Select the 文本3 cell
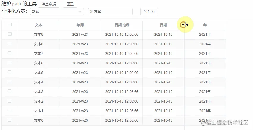The image size is (253, 130). (x=38, y=92)
